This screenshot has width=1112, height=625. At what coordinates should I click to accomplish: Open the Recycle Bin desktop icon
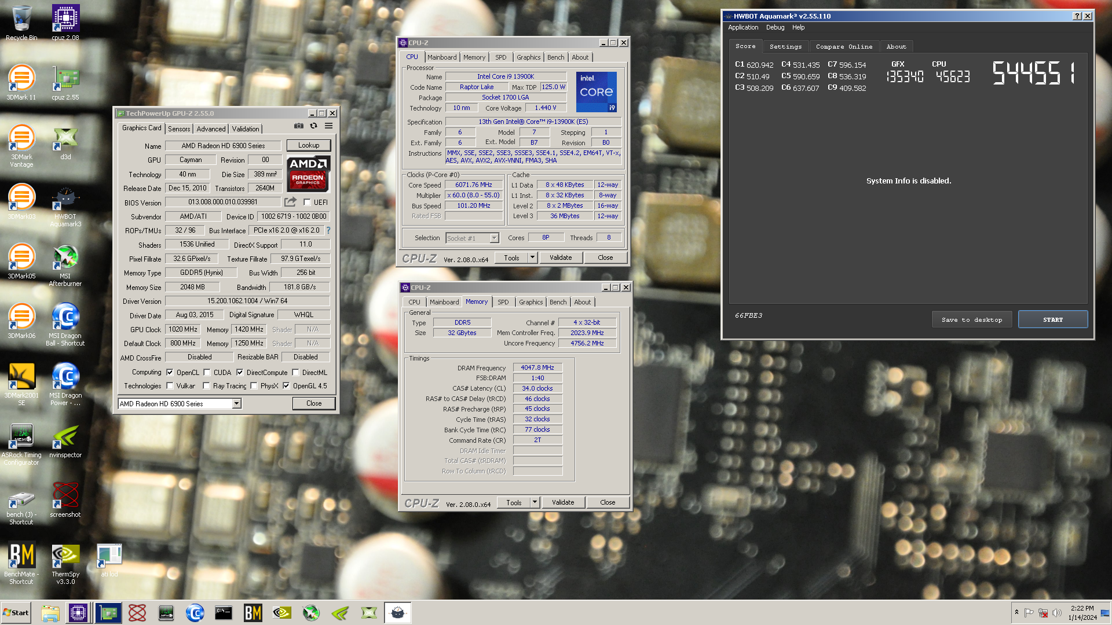click(21, 23)
